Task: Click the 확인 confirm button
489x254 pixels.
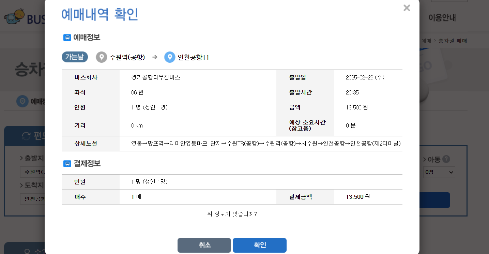Action: (x=260, y=245)
